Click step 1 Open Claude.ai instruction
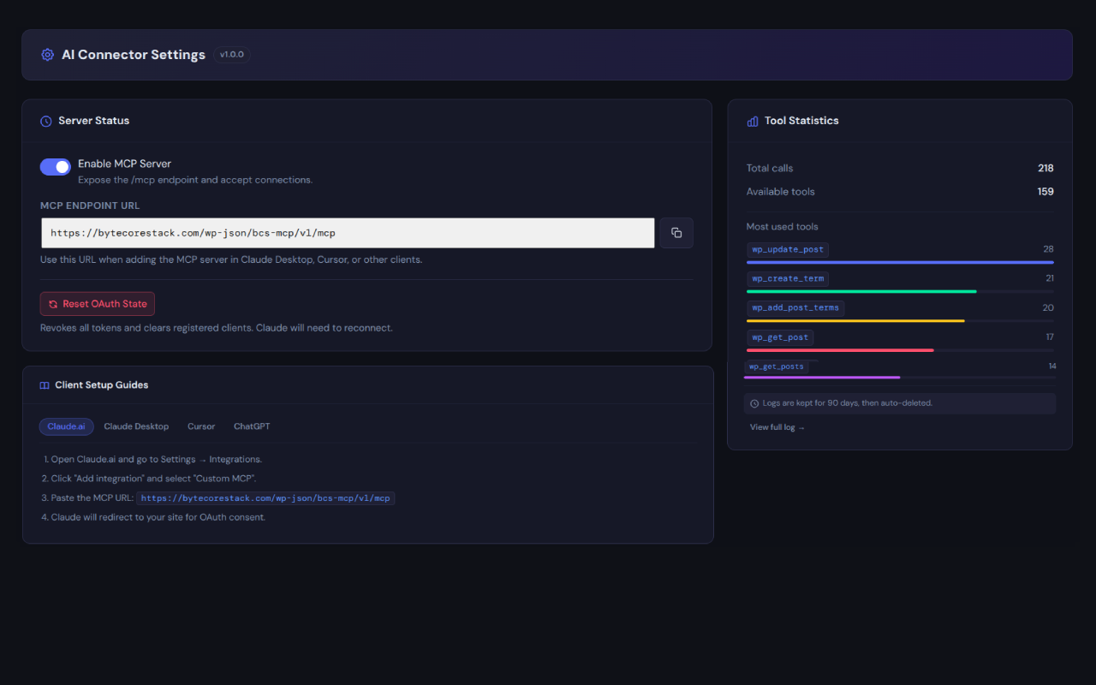Image resolution: width=1096 pixels, height=685 pixels. pyautogui.click(x=152, y=460)
